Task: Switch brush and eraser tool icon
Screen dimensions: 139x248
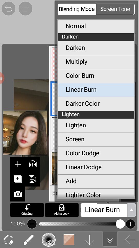Action: tap(8, 240)
